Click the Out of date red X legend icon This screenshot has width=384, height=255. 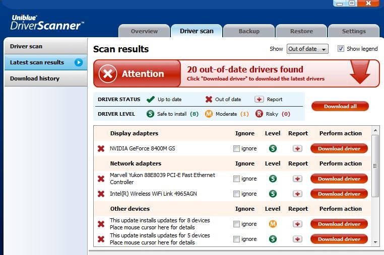[209, 99]
